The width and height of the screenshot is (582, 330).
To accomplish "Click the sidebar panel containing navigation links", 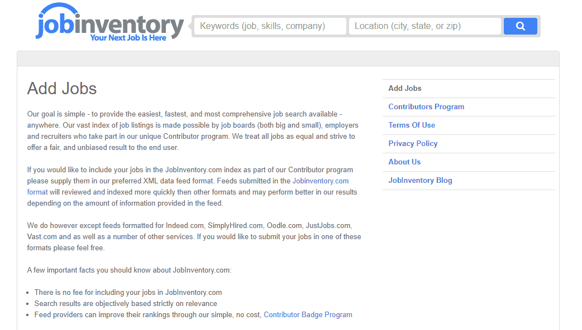I will (x=469, y=134).
